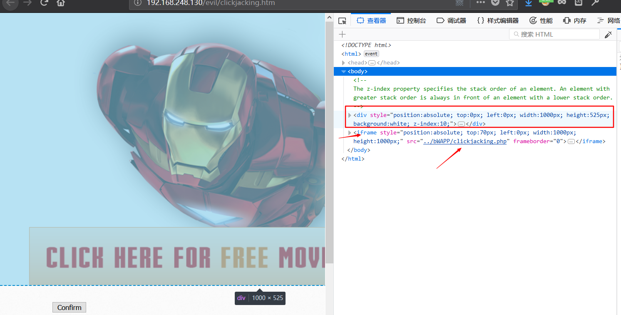Bookmark this page with the star
The height and width of the screenshot is (315, 621).
tap(509, 2)
